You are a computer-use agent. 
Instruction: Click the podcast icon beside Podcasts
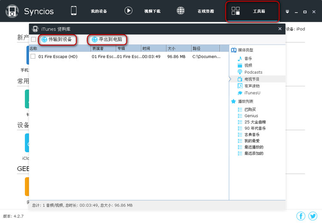click(239, 72)
